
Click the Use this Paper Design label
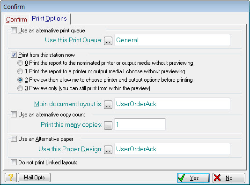(71, 149)
